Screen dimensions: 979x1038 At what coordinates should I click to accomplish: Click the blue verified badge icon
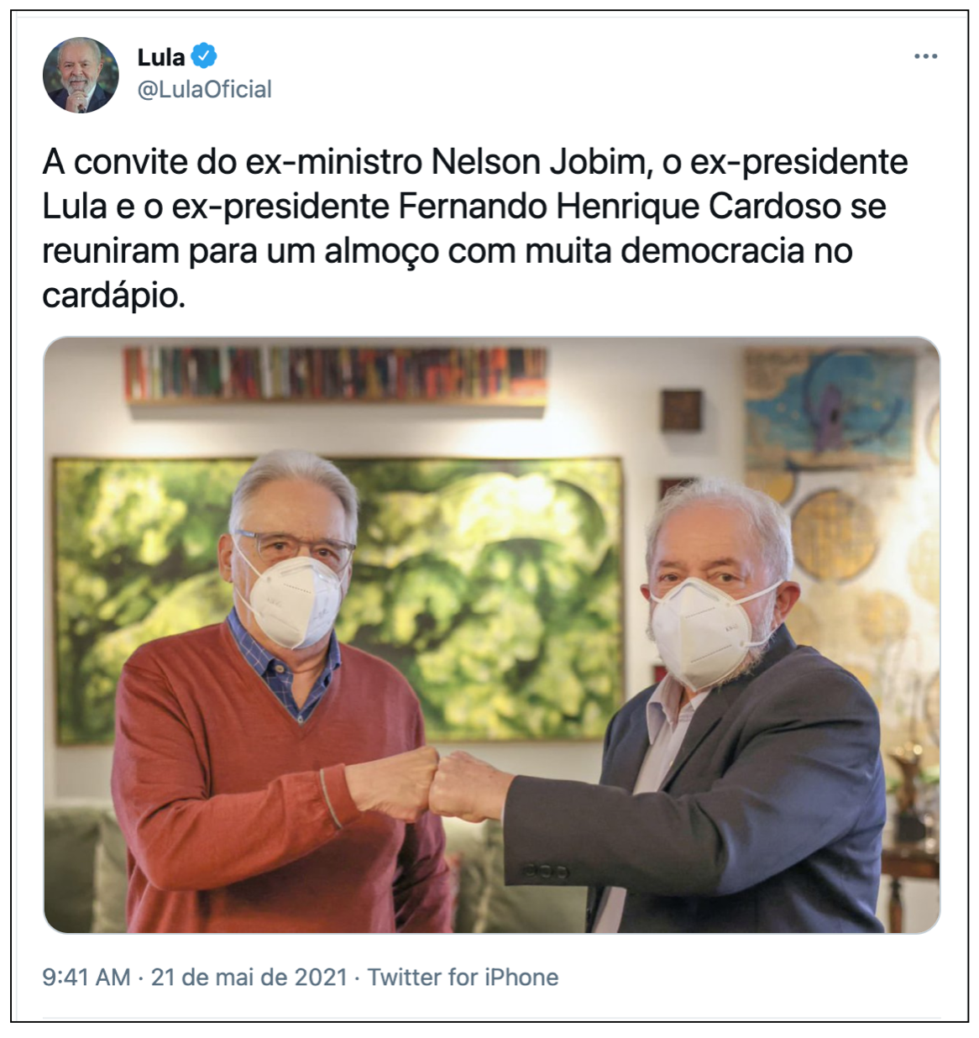tap(204, 56)
